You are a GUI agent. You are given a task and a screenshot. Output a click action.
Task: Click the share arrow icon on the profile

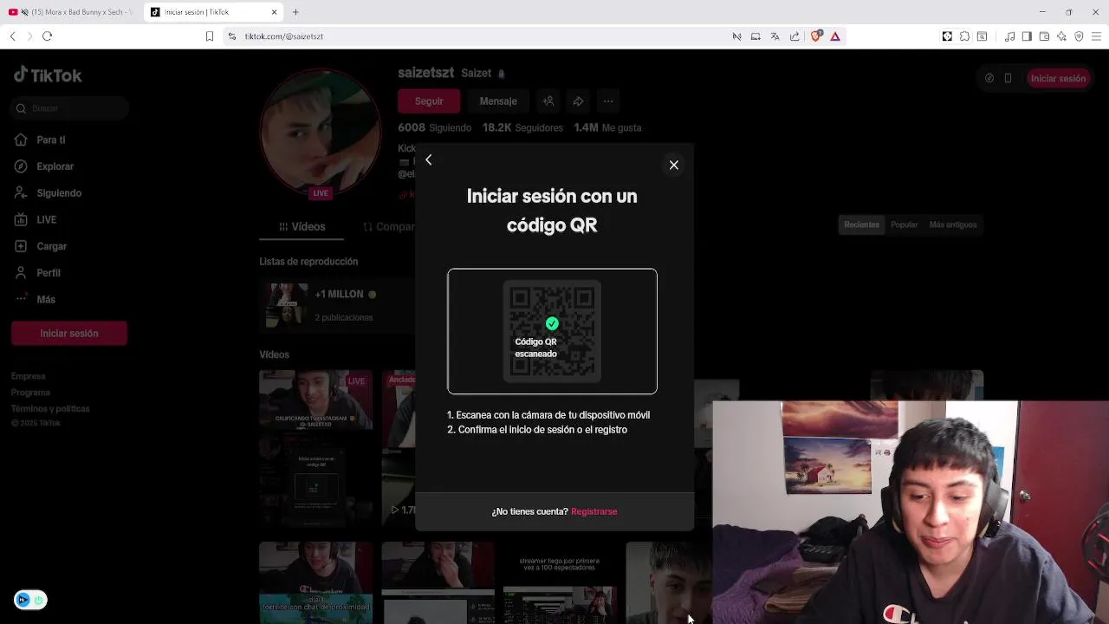578,101
